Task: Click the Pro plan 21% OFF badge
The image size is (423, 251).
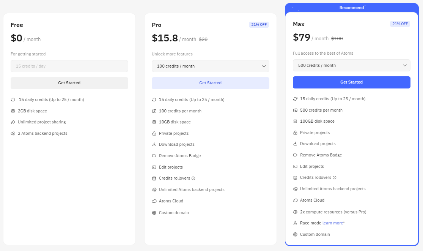Action: coord(259,25)
